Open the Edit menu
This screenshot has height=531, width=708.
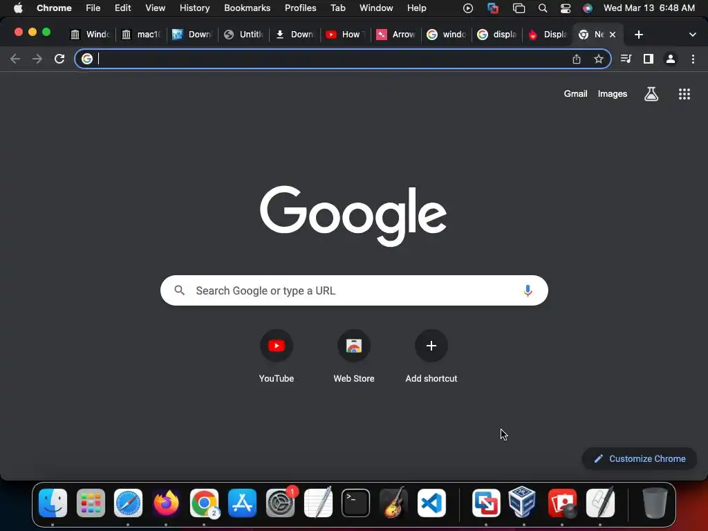[123, 8]
